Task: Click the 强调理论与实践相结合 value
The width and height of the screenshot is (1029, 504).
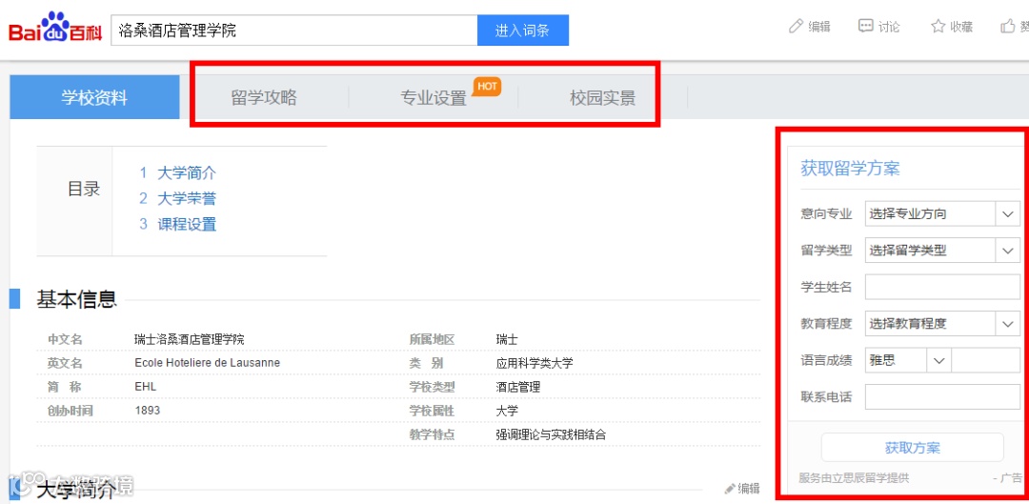Action: [x=552, y=434]
